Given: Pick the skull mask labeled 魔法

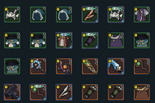Looking at the screenshot, I should [116, 14].
